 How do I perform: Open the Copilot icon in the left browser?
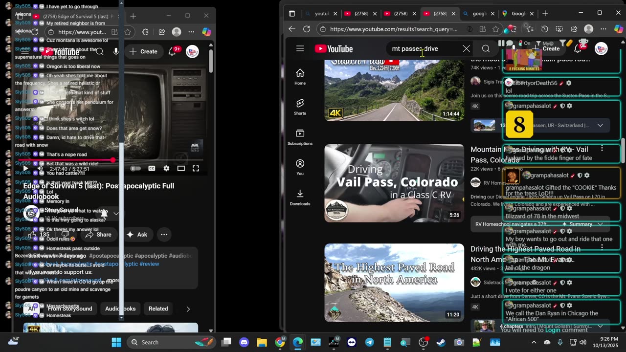pyautogui.click(x=206, y=32)
